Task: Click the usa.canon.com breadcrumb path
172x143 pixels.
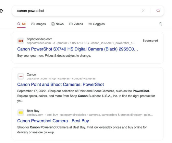Action: pyautogui.click(x=61, y=79)
